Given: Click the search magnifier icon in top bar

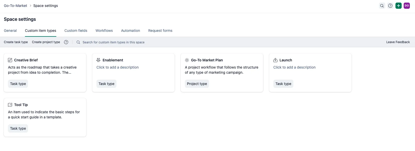Looking at the screenshot, I should click(x=382, y=6).
